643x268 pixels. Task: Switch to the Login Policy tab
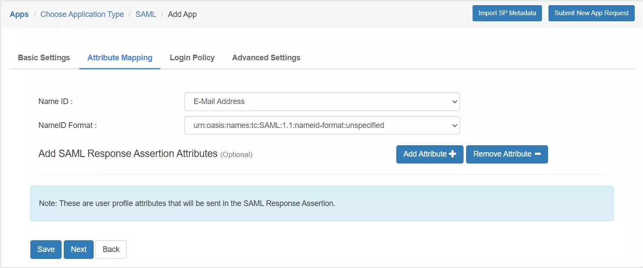click(192, 57)
